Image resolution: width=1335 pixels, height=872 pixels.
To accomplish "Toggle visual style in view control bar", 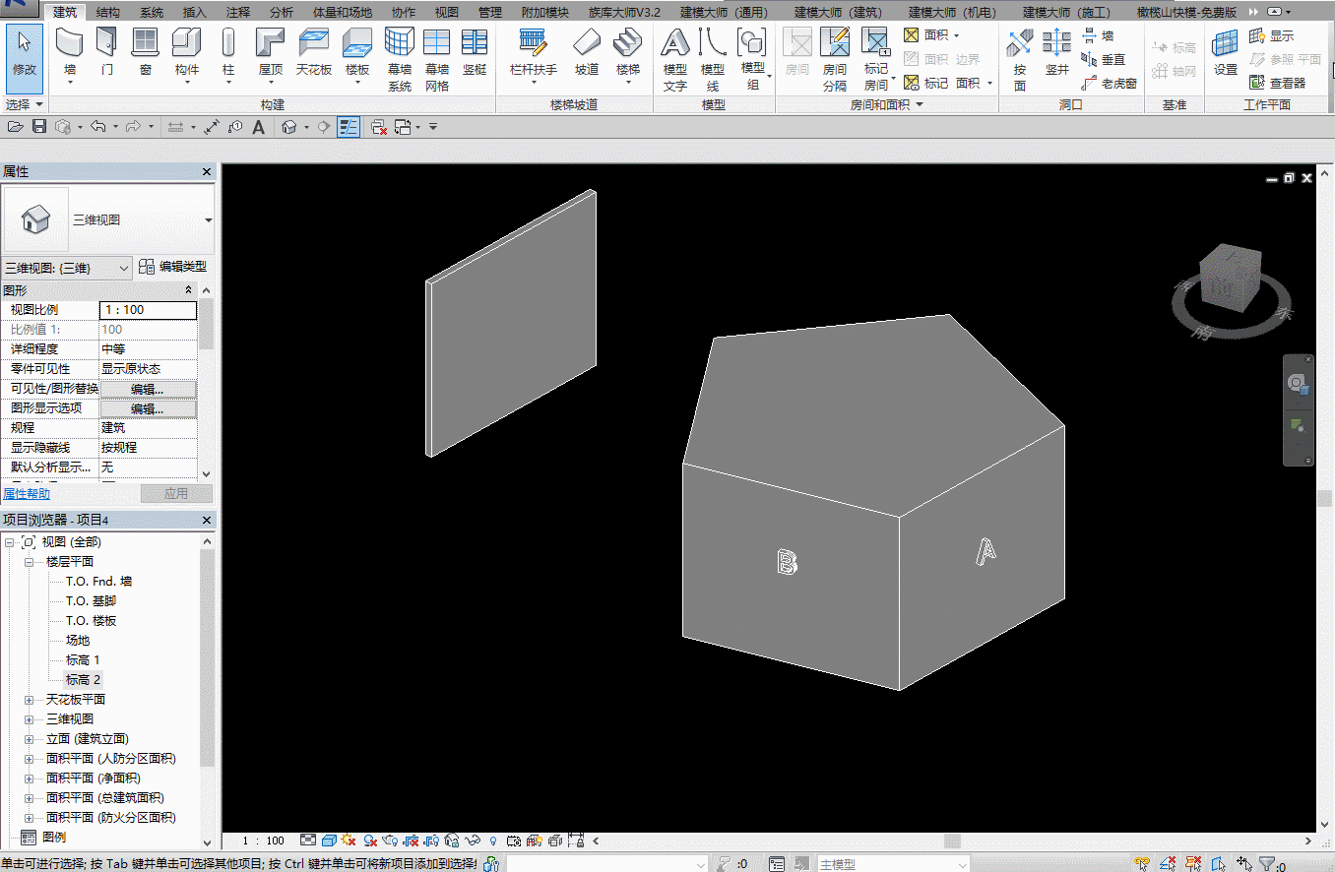I will coord(329,841).
